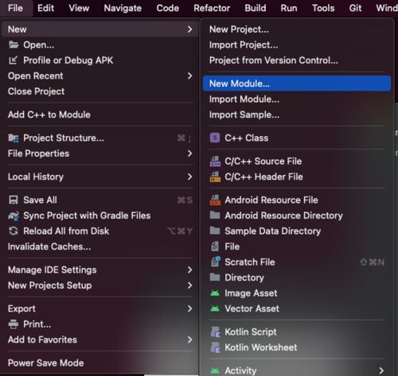Click the Android Resource Directory folder icon
The image size is (398, 376).
[x=215, y=215]
